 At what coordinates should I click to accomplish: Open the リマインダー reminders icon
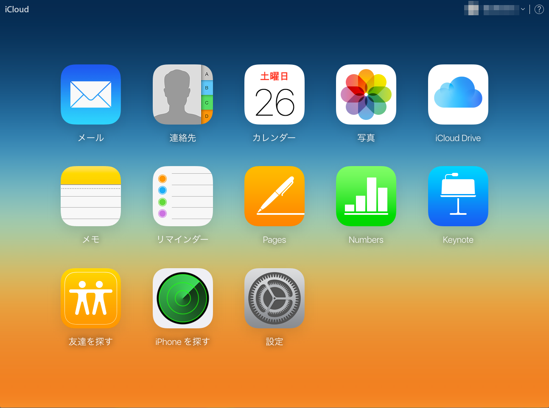[183, 196]
